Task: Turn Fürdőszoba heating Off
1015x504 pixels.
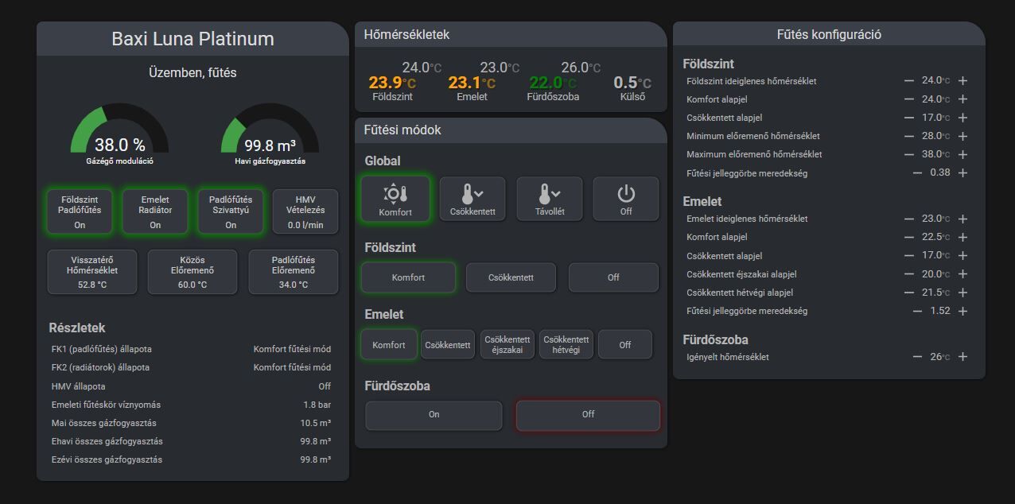Action: (x=588, y=415)
